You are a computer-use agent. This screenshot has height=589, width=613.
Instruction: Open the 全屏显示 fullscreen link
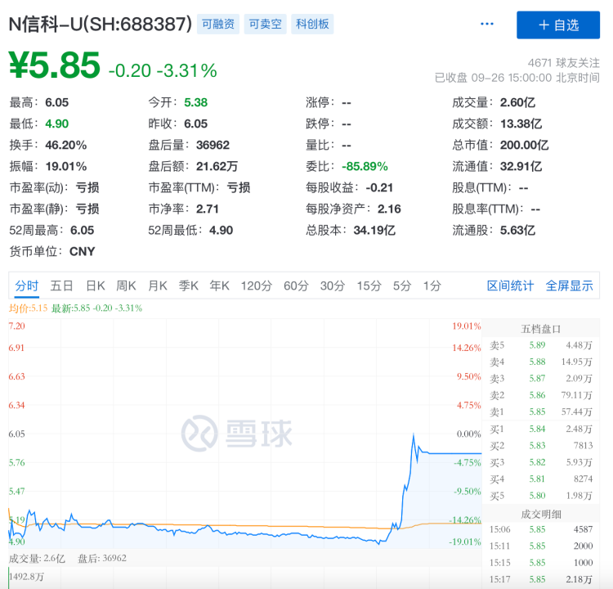point(569,286)
